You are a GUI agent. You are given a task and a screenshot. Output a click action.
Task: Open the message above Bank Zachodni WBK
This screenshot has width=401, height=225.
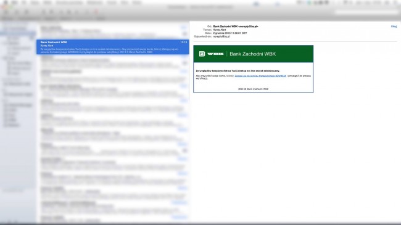113,31
